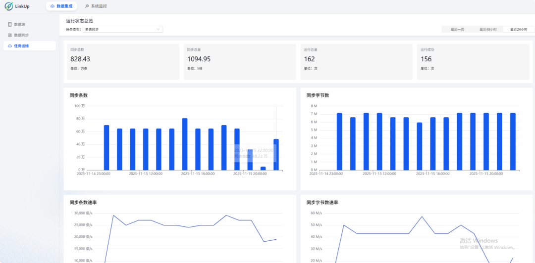Click the shortest bar in 同步条数 chart
535x263 pixels.
click(263, 168)
